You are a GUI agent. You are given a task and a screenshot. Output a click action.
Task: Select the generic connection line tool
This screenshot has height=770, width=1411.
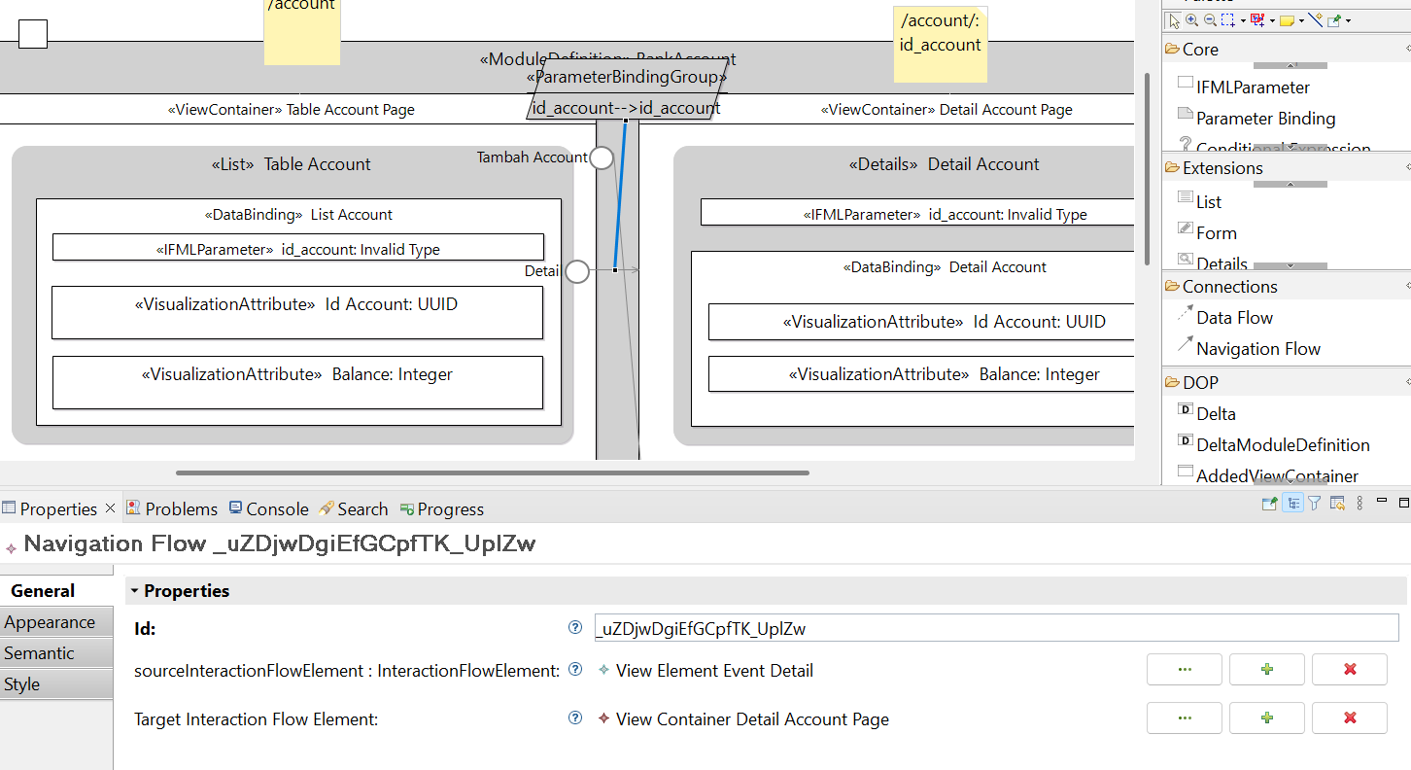point(1316,20)
